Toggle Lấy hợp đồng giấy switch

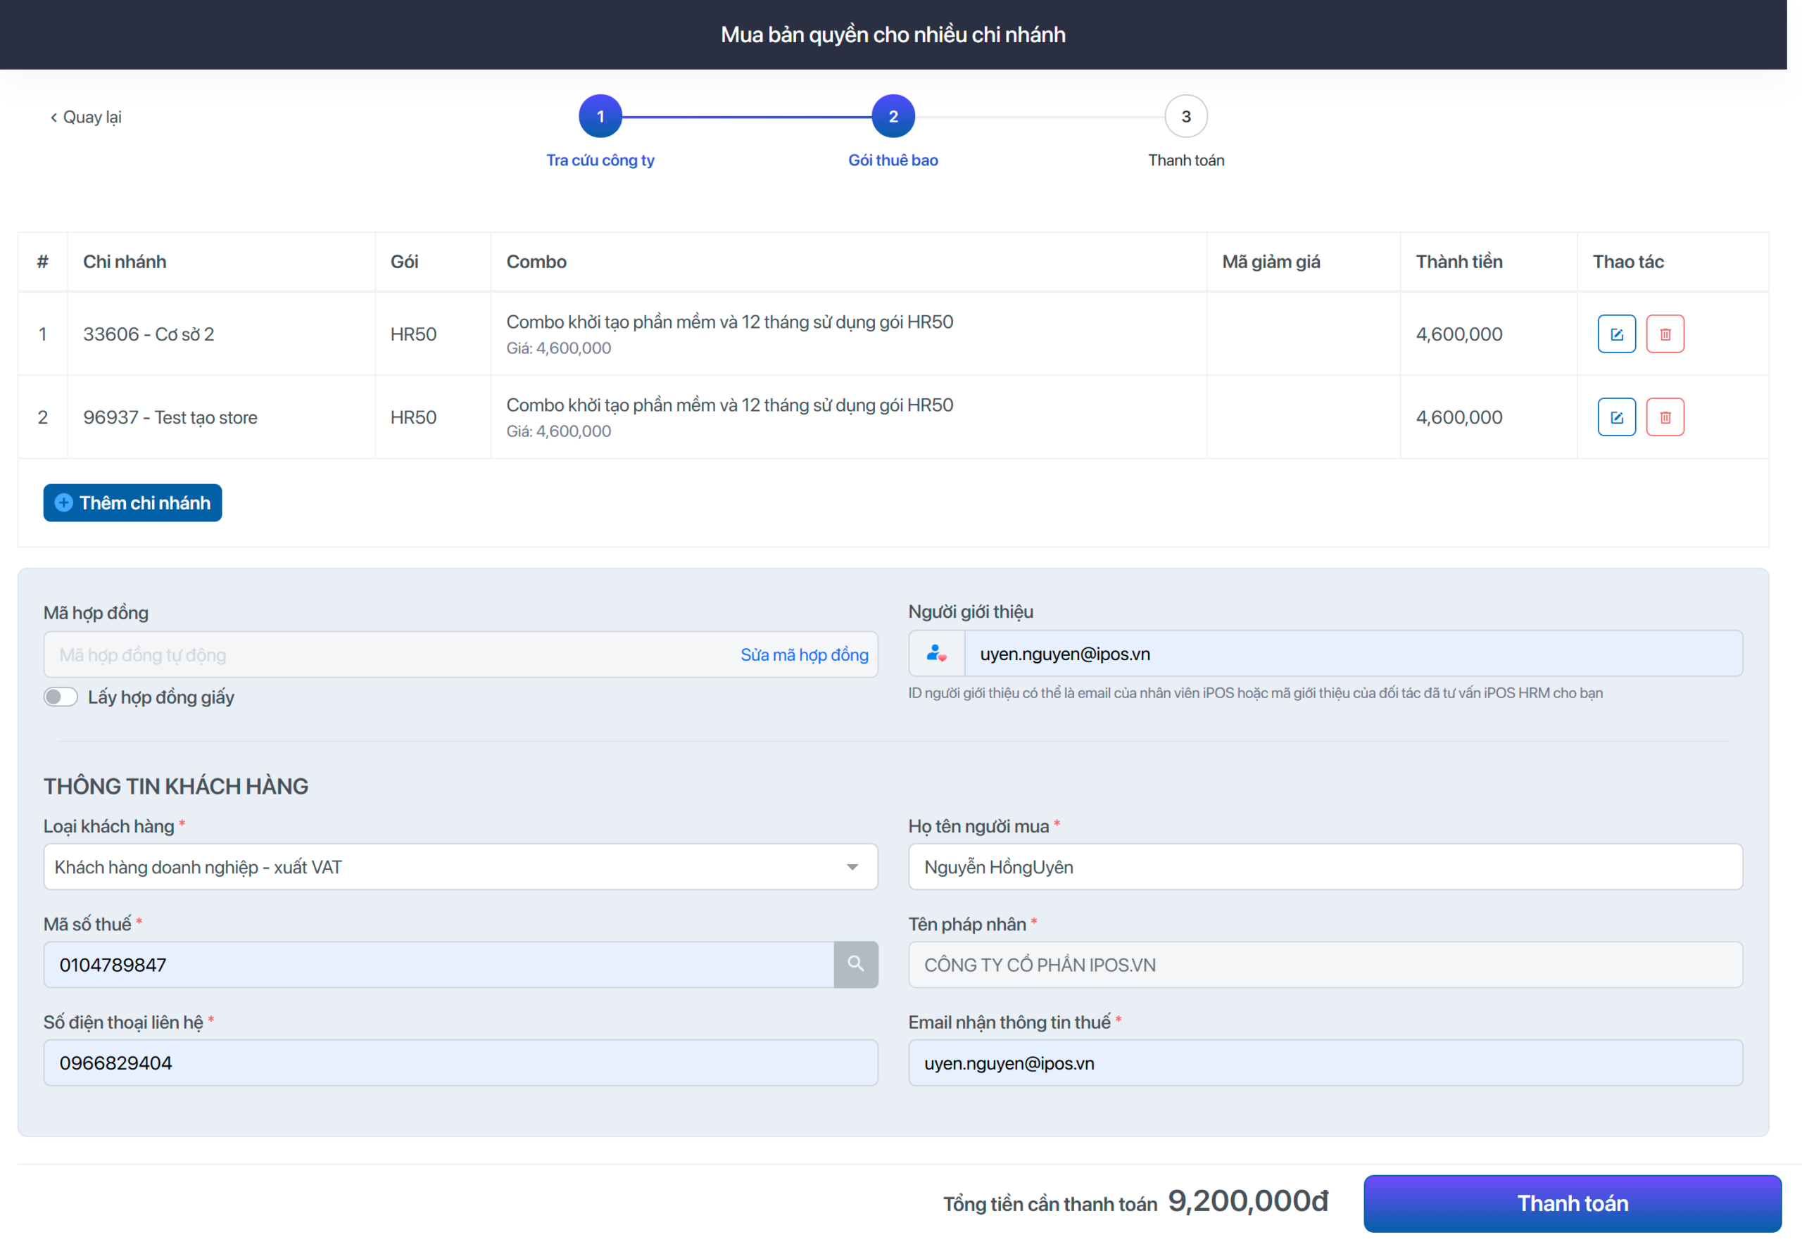click(x=61, y=697)
